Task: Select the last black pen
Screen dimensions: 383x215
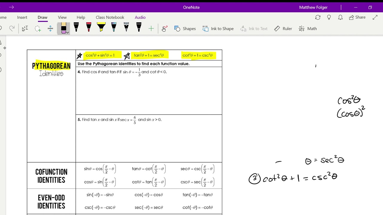Action: [139, 27]
